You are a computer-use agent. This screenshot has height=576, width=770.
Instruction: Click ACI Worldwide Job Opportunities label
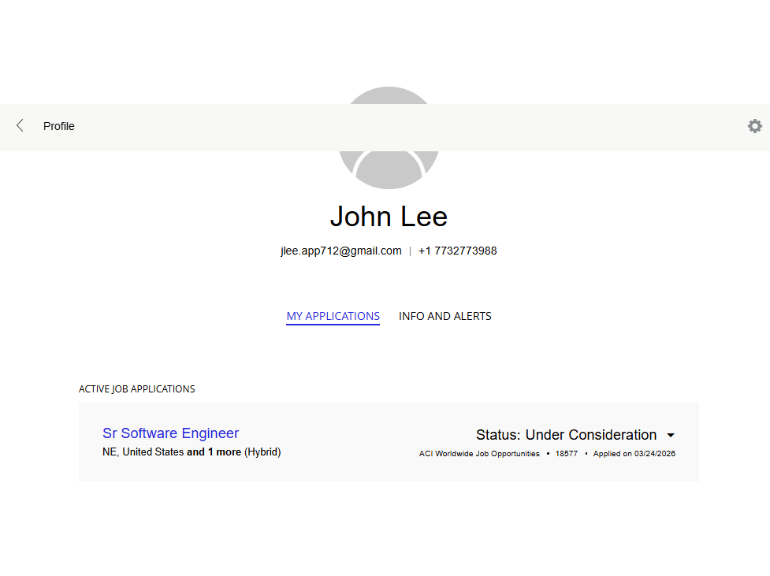[x=479, y=454]
